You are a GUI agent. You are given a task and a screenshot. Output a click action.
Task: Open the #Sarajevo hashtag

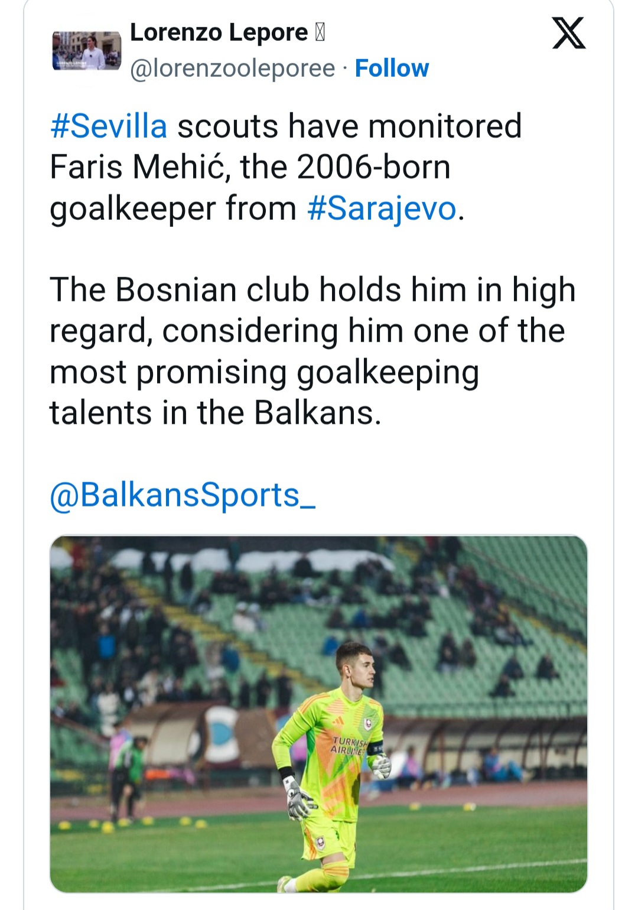[x=382, y=209]
